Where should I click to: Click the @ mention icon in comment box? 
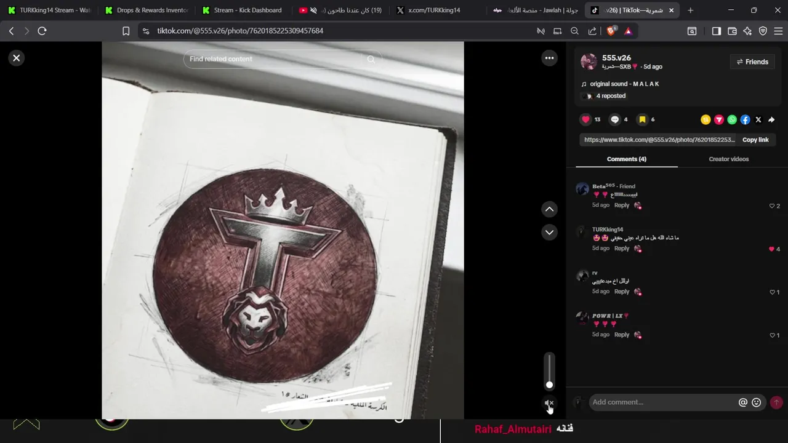(x=743, y=402)
